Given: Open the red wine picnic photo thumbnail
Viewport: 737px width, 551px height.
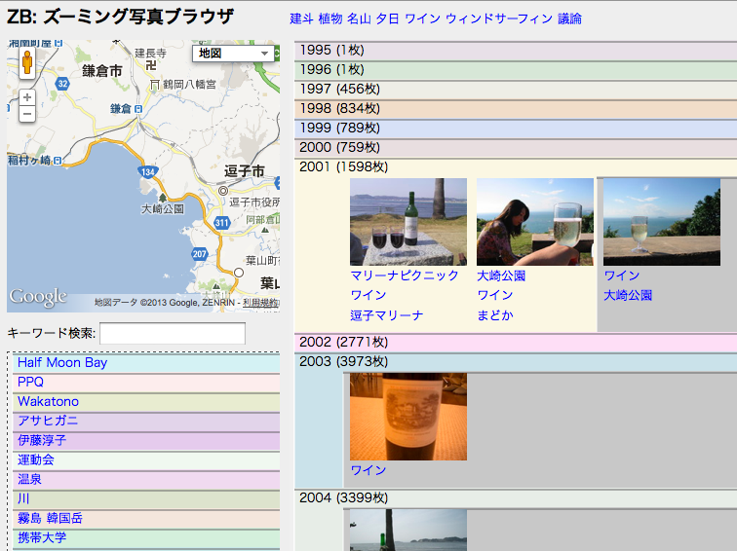Looking at the screenshot, I should coord(408,222).
